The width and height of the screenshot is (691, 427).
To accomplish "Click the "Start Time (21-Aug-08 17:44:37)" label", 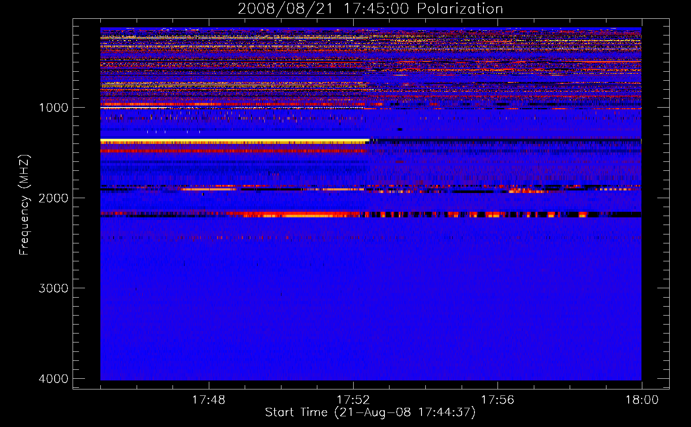I will point(370,412).
